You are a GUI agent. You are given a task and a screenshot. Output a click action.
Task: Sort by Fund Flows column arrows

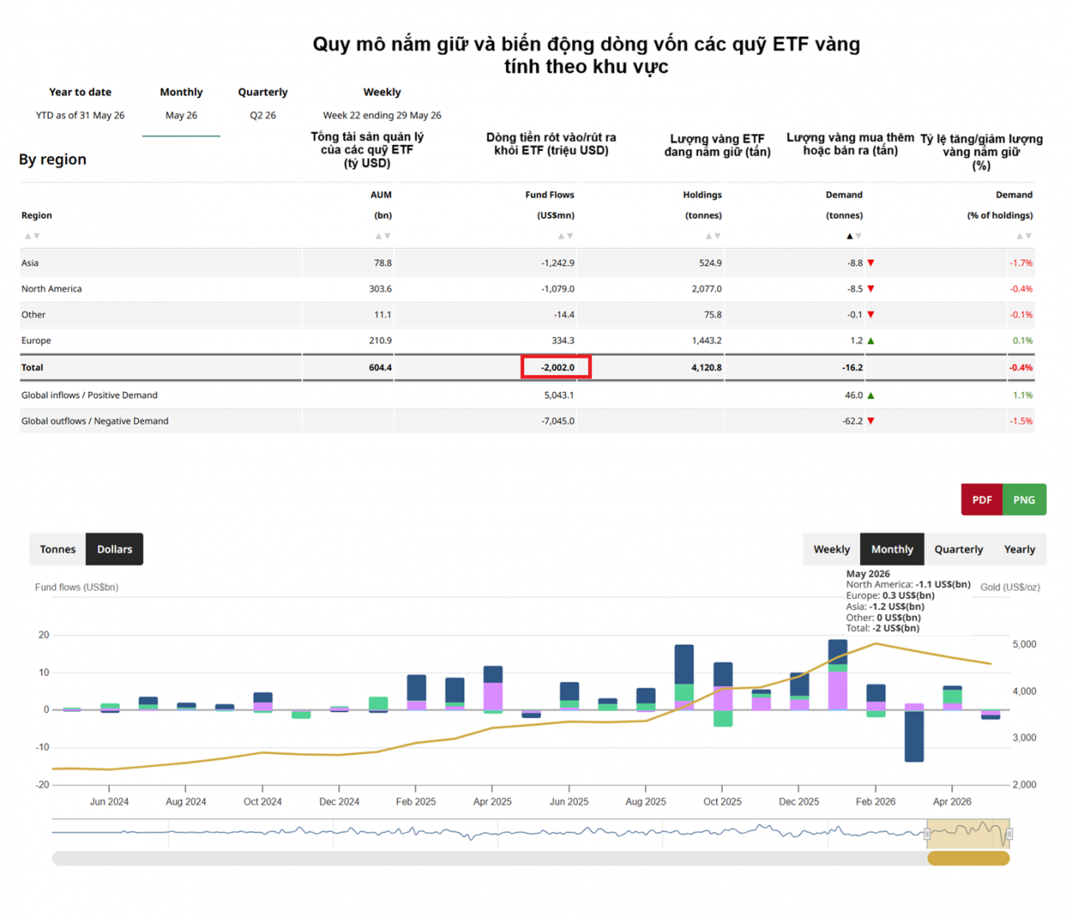pyautogui.click(x=566, y=236)
